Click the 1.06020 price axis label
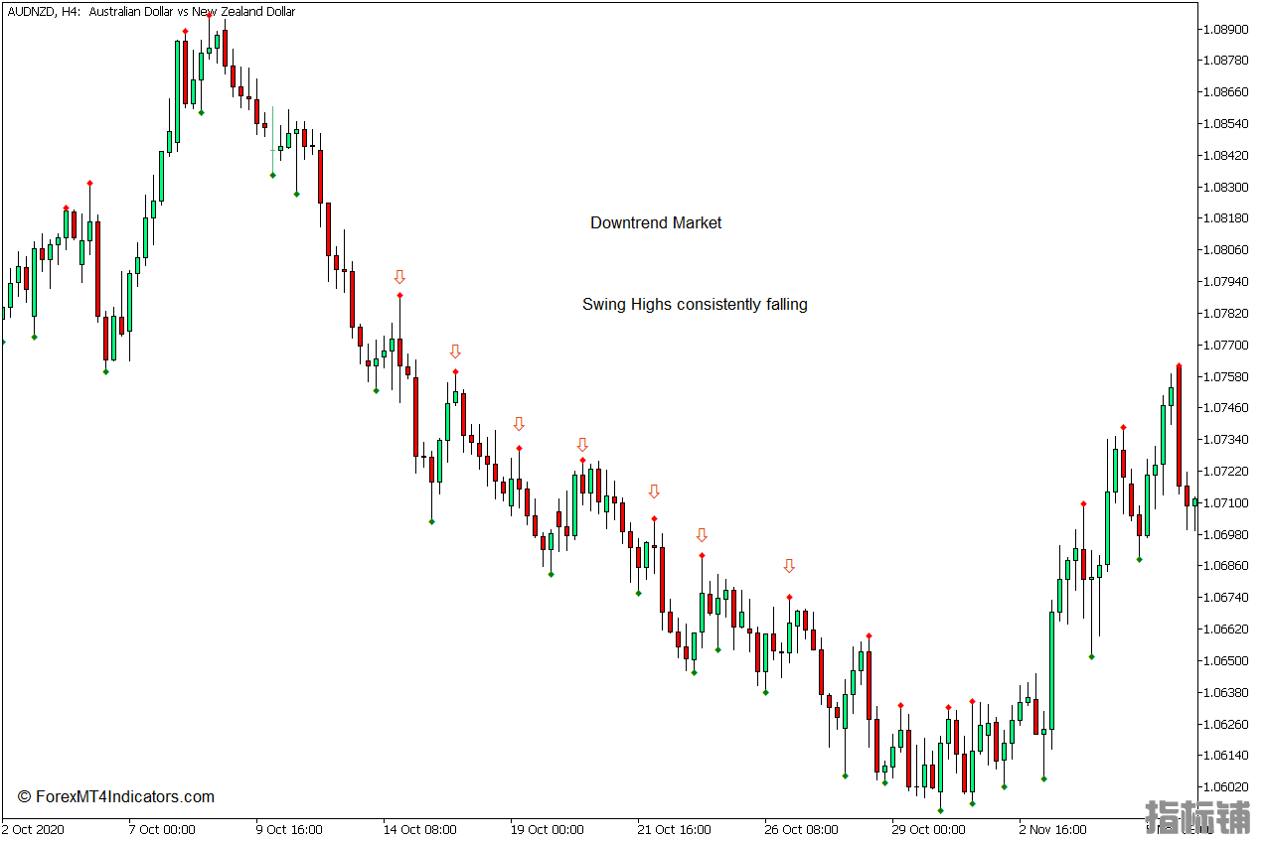This screenshot has height=842, width=1267. (1225, 787)
